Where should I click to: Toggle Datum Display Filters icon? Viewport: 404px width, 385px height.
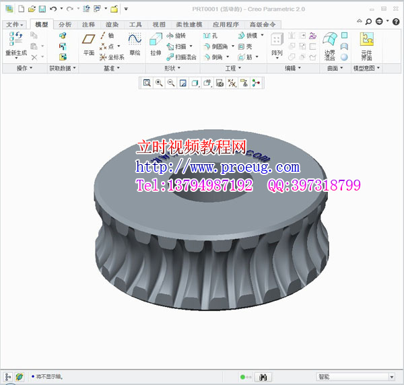click(x=232, y=83)
